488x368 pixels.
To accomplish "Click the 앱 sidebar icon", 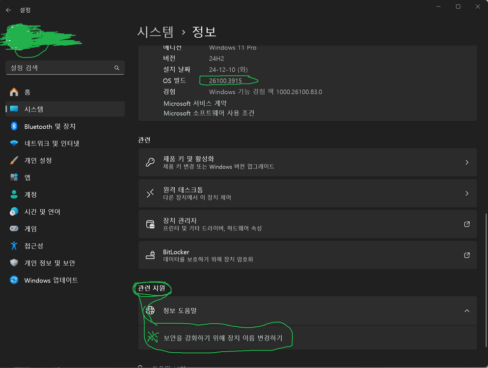I will tap(14, 177).
